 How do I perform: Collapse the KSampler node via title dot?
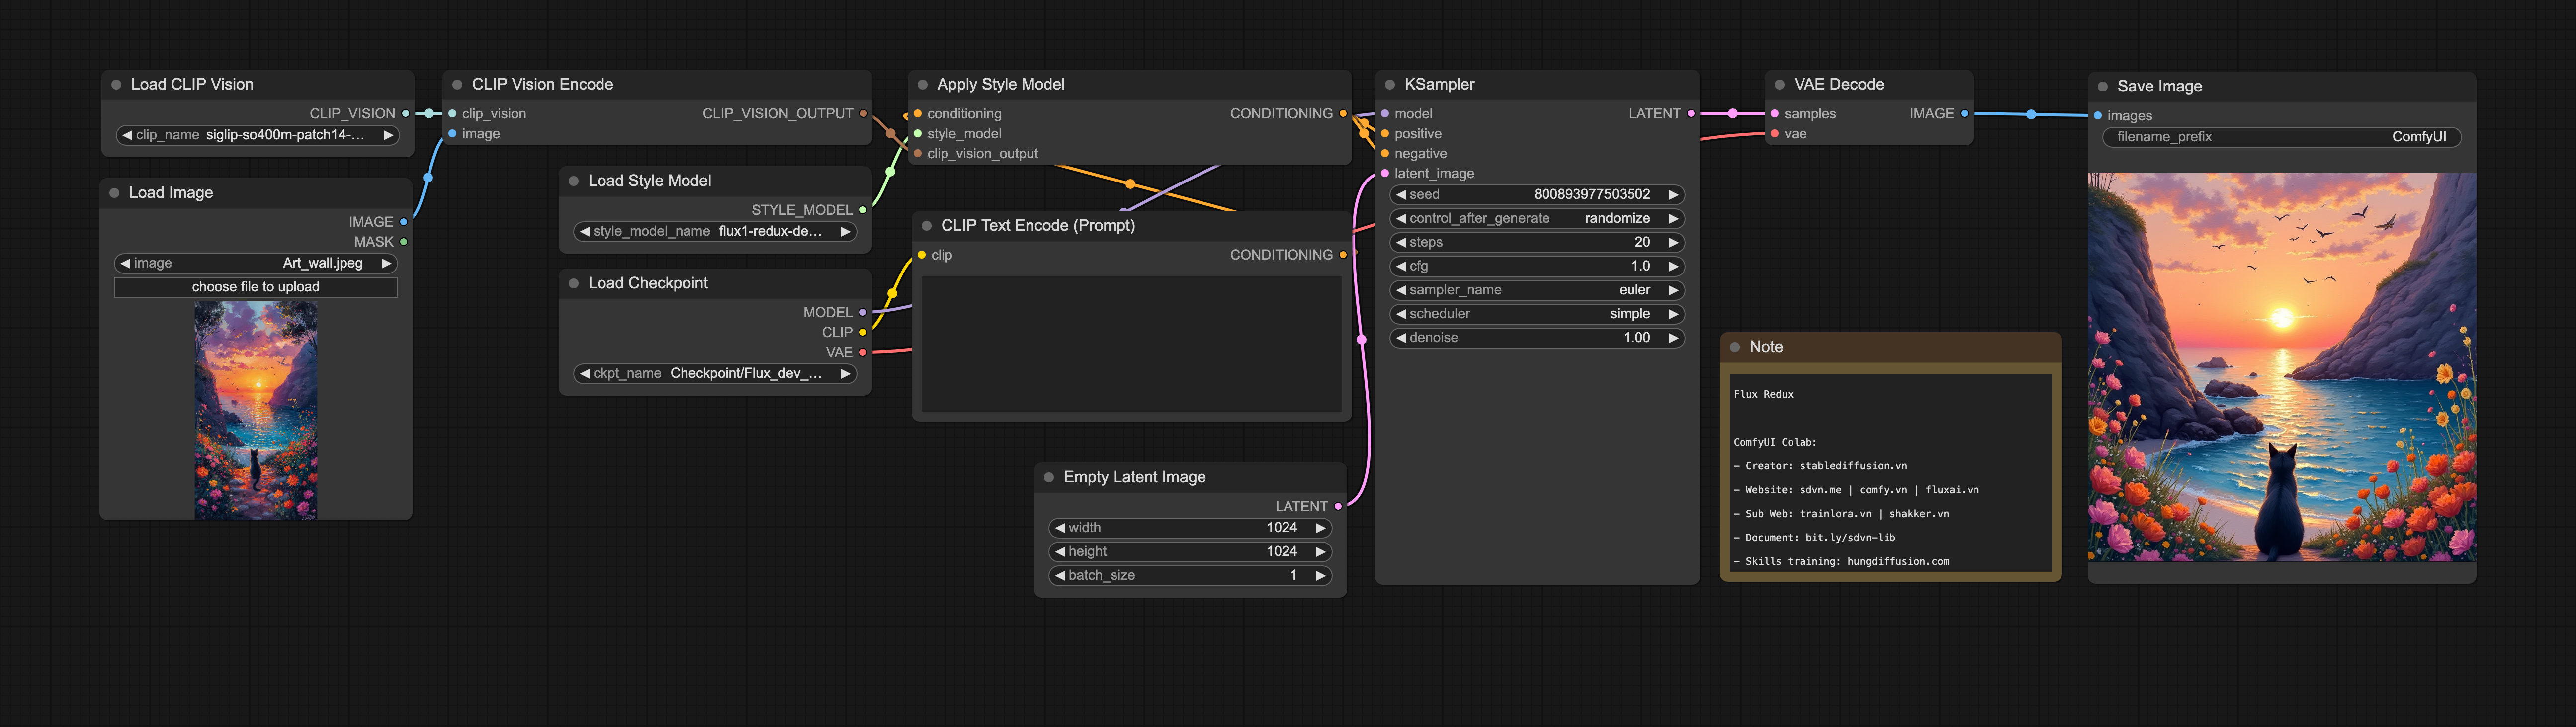[1389, 85]
